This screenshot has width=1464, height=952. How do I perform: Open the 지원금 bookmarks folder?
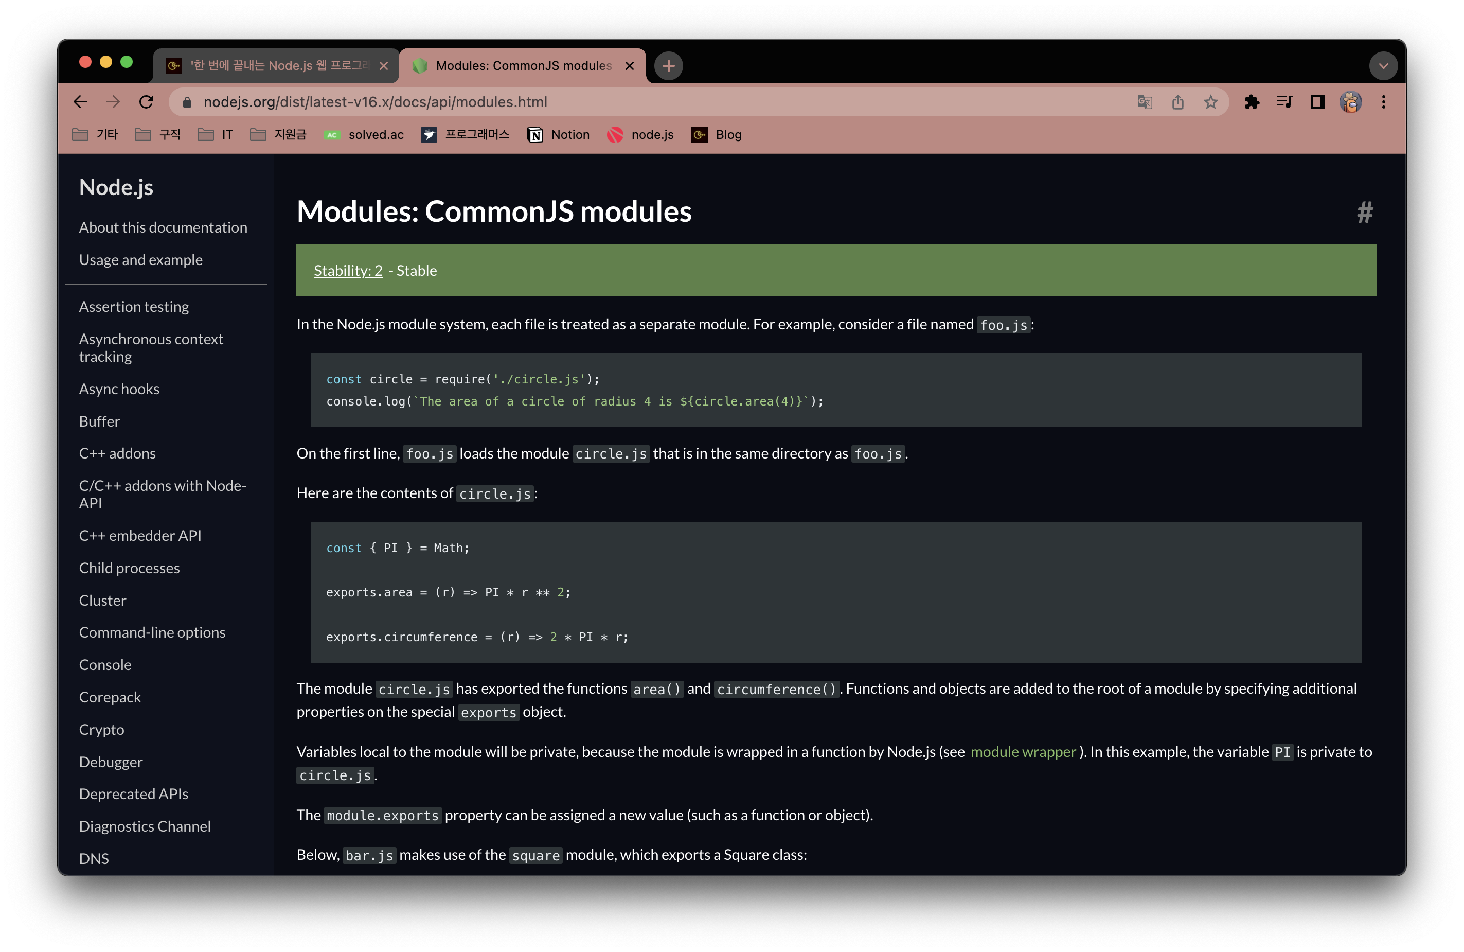click(278, 134)
